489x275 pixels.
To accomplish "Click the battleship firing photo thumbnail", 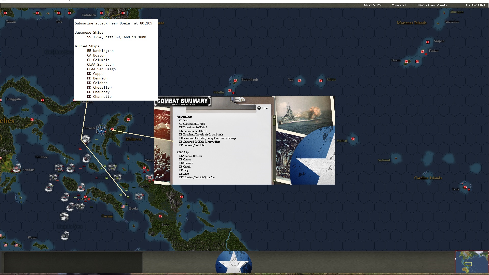I will click(304, 113).
